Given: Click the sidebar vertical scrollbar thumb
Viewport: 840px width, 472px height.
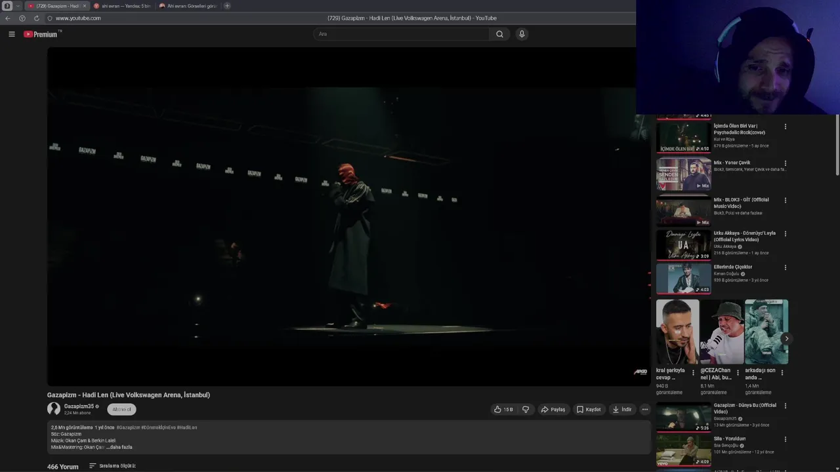Looking at the screenshot, I should [837, 146].
